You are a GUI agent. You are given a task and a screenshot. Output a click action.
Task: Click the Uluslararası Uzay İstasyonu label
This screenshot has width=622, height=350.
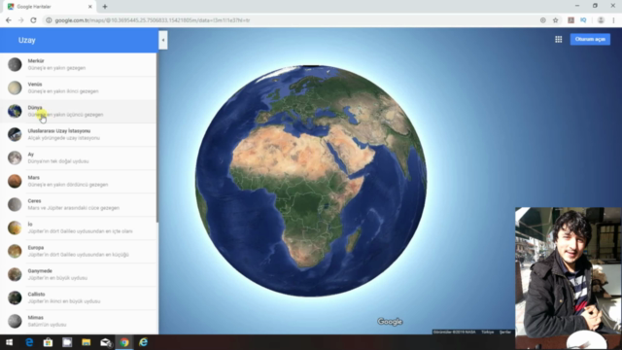tap(59, 131)
